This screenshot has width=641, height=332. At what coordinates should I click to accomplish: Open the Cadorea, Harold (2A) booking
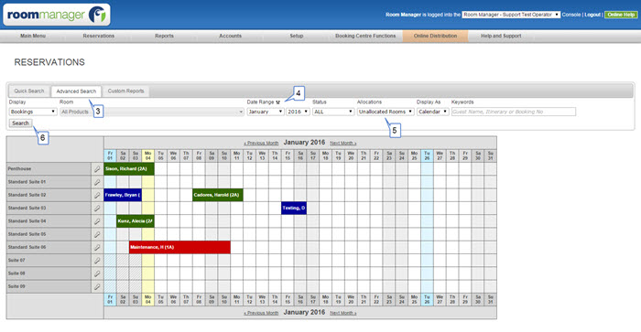tap(218, 195)
